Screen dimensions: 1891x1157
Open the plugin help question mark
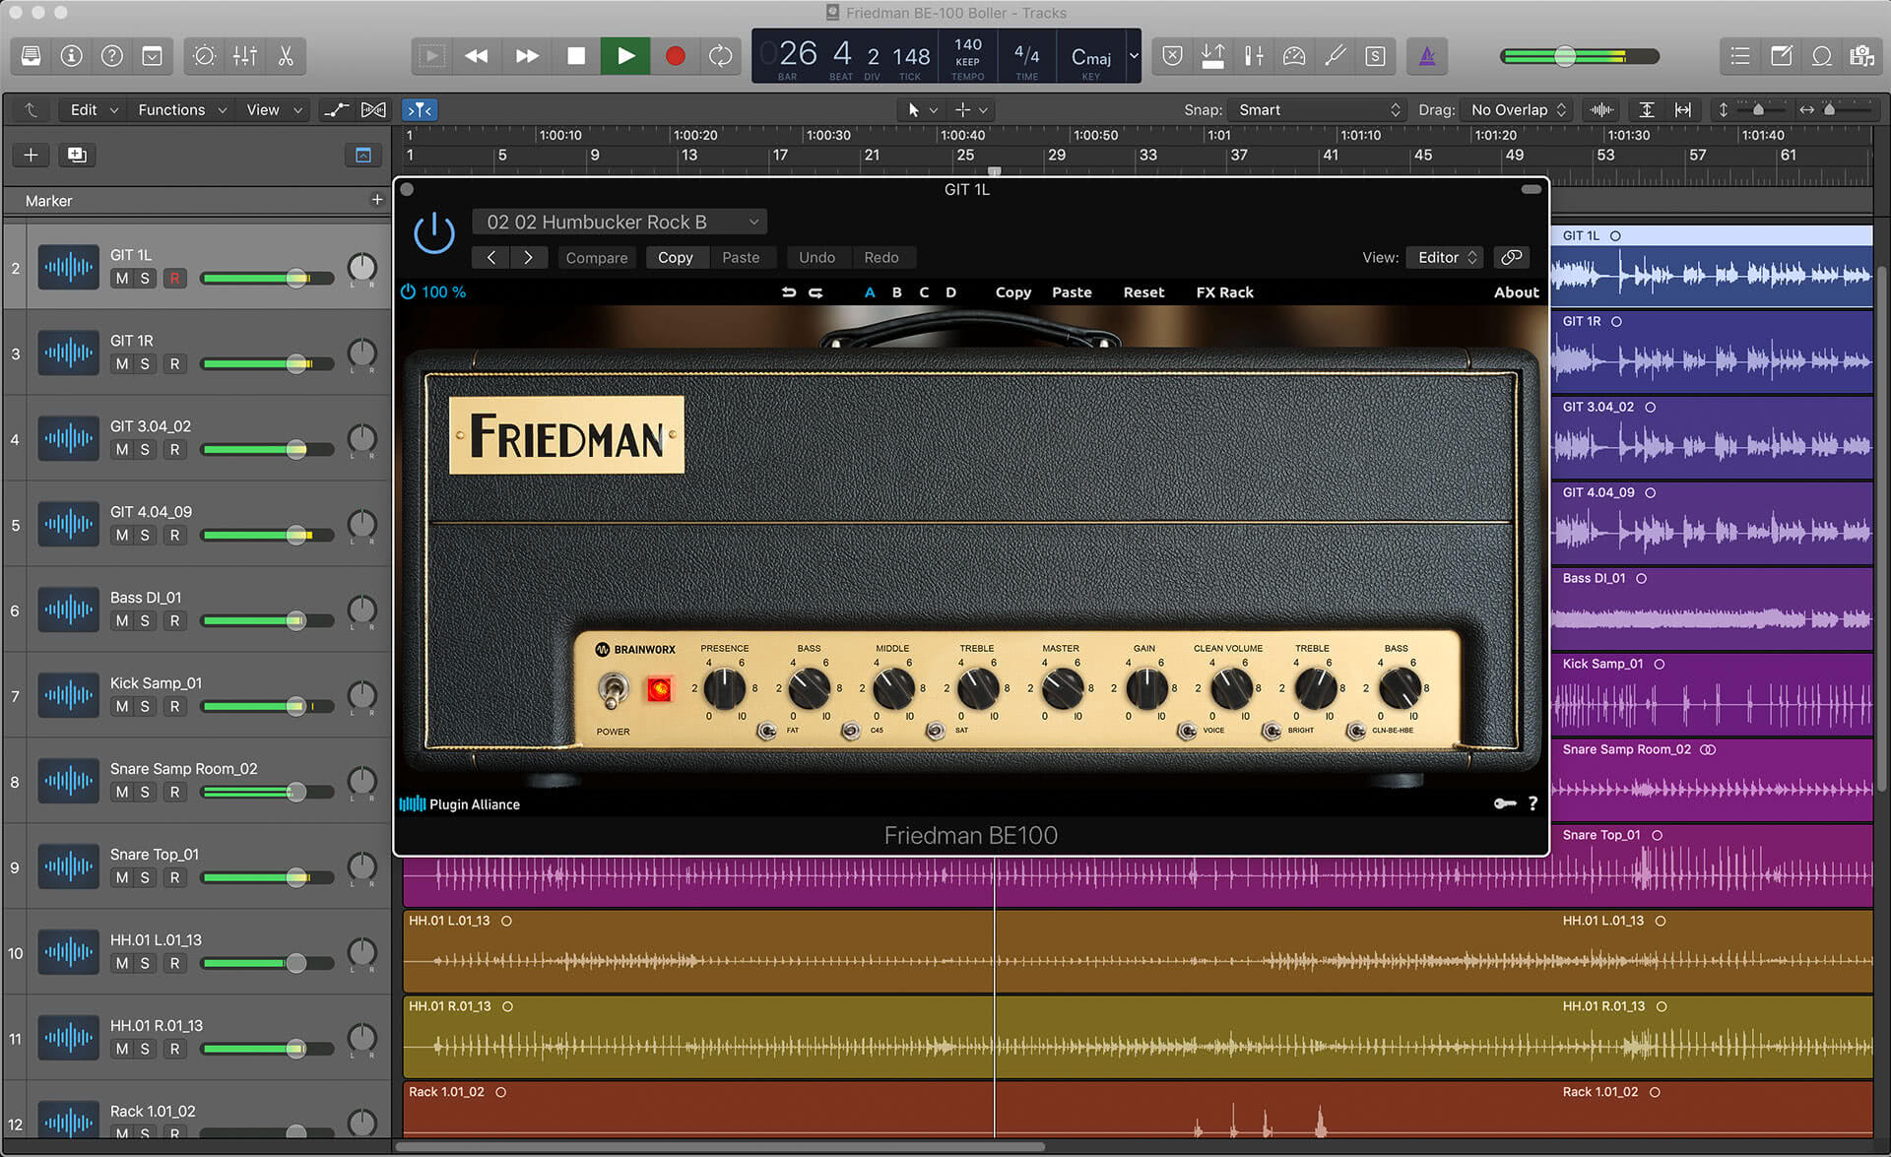pos(1532,803)
